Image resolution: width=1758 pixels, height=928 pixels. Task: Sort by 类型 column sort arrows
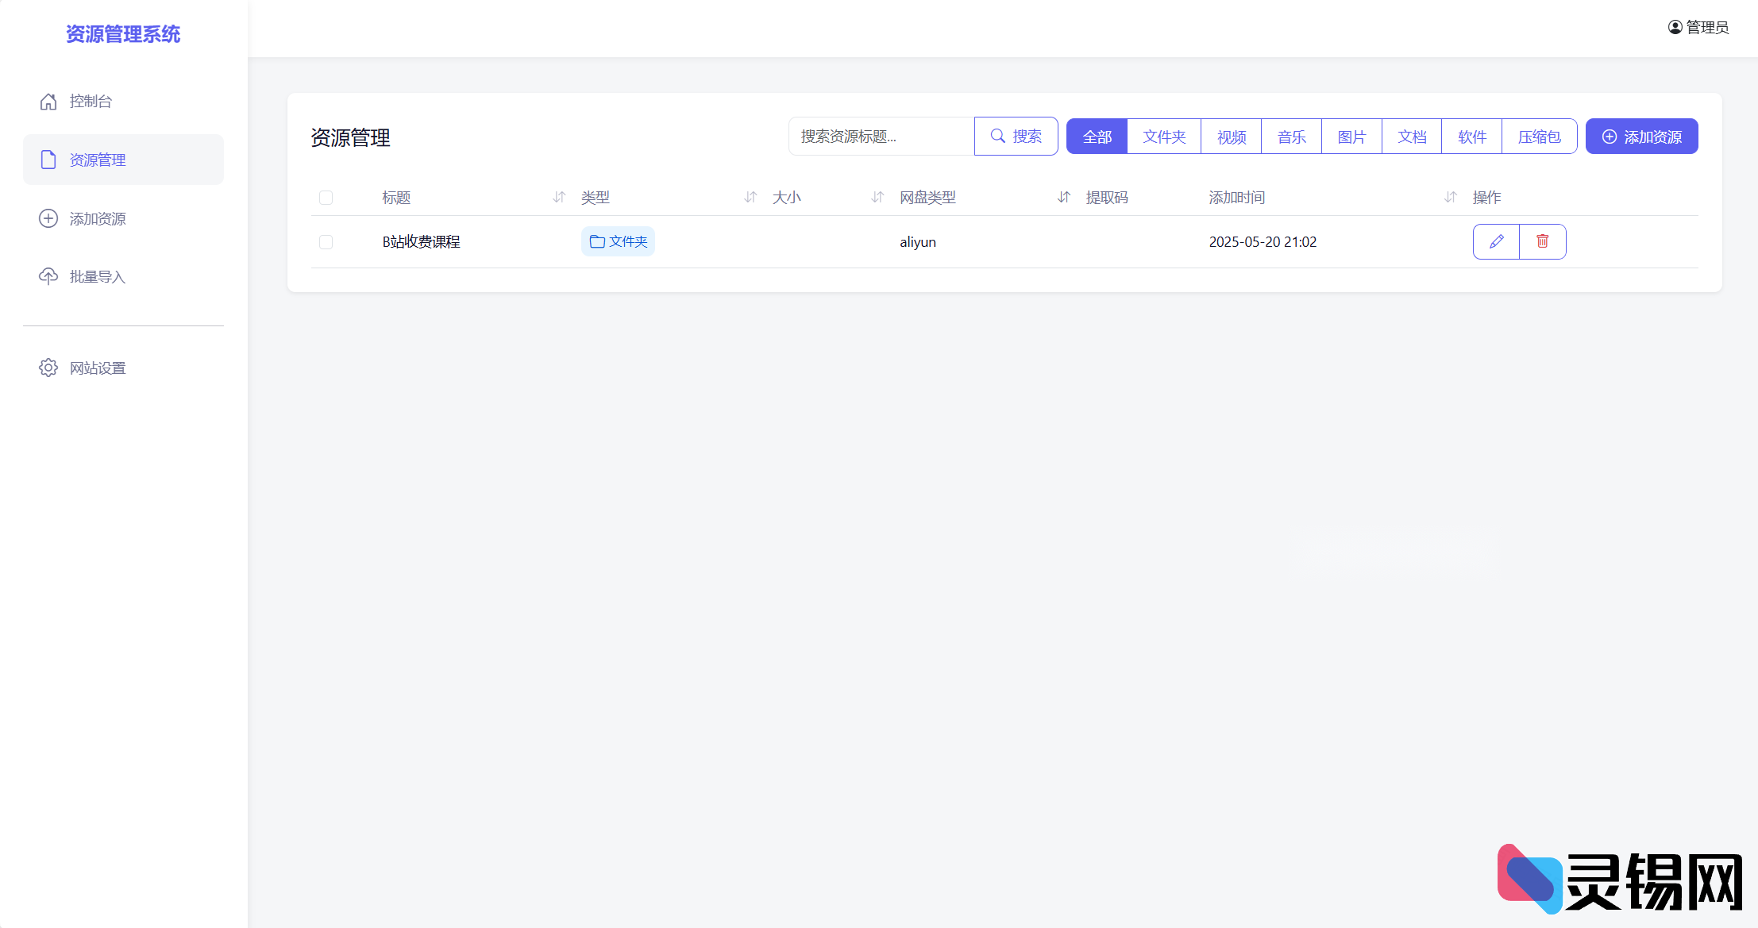tap(750, 197)
